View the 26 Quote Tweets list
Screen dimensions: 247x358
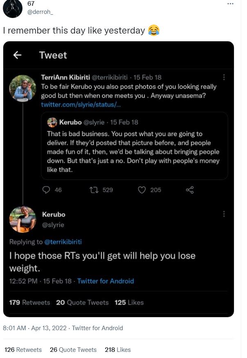(73, 350)
